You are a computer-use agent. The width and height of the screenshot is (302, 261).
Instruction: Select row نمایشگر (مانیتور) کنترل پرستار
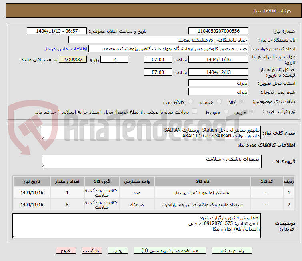click(154, 193)
